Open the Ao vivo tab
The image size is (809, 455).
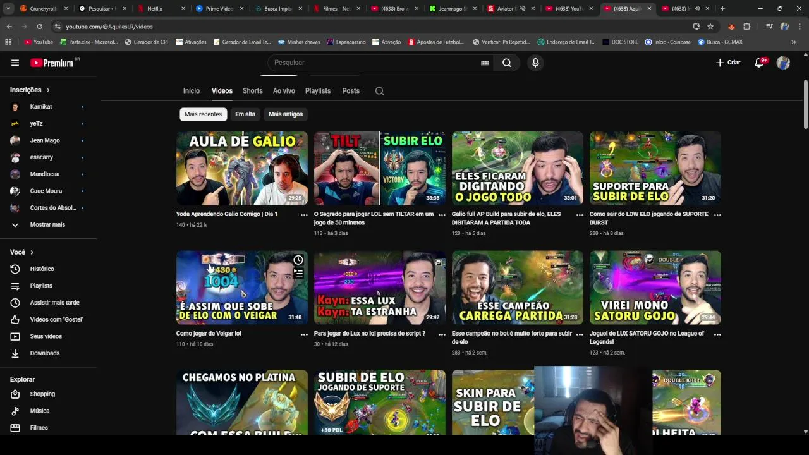284,91
